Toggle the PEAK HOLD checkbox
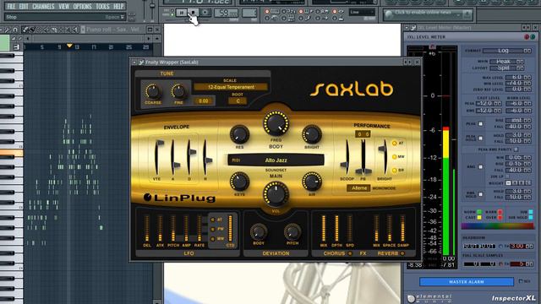This screenshot has width=541, height=304. [480, 138]
